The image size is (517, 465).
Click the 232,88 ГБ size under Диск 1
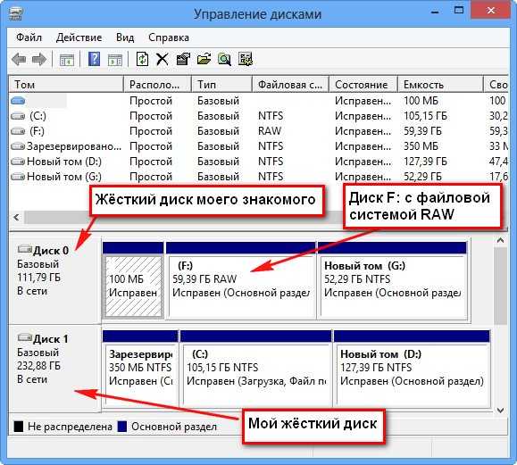pyautogui.click(x=39, y=366)
